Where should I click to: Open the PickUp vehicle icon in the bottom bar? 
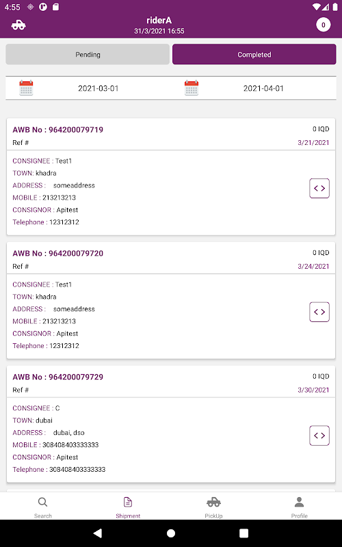coord(213,503)
